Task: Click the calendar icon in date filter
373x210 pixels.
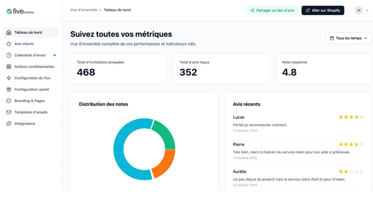Action: 332,38
